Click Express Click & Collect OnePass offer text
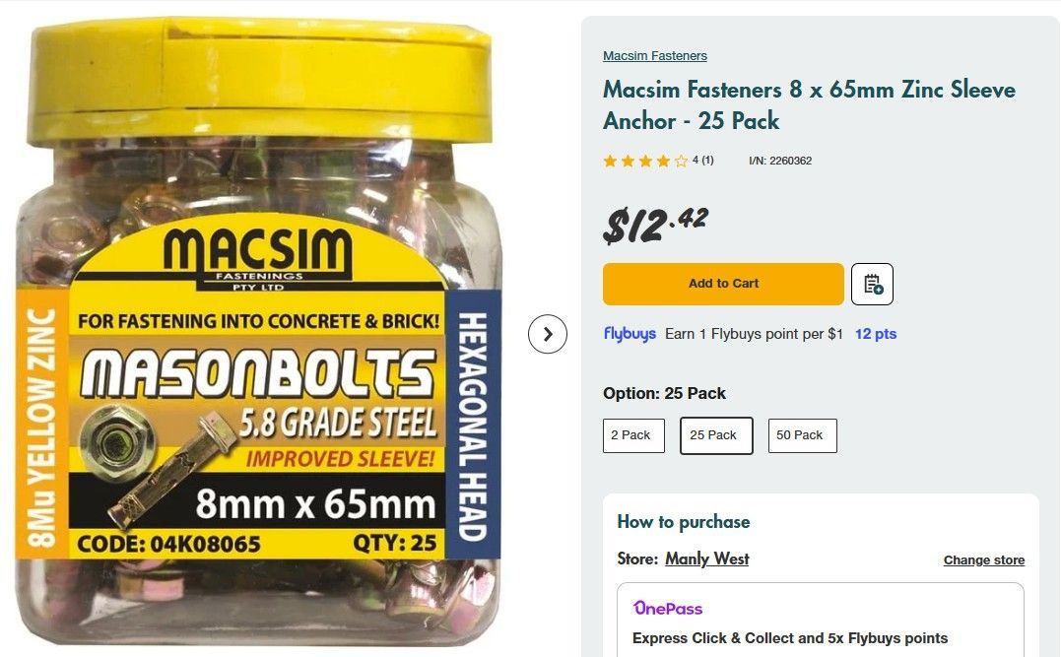This screenshot has width=1061, height=657. [x=790, y=638]
